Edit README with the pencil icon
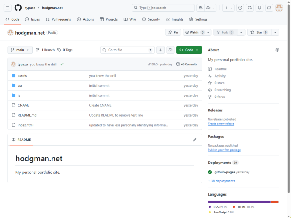This screenshot has width=291, height=218. [195, 140]
